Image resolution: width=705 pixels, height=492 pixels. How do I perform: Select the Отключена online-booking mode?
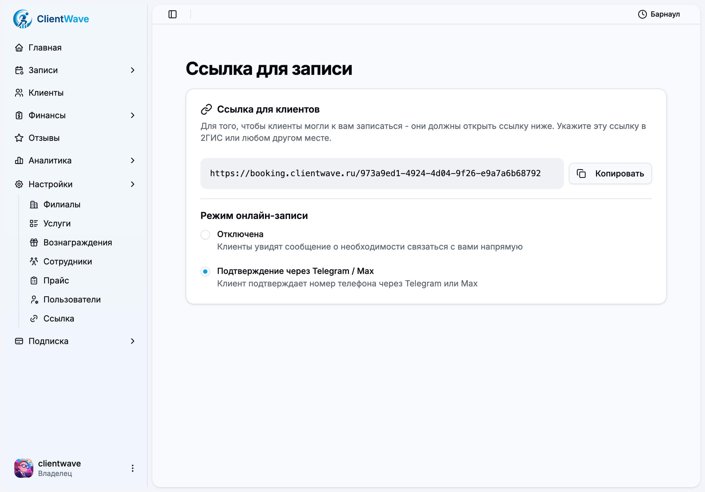click(205, 235)
